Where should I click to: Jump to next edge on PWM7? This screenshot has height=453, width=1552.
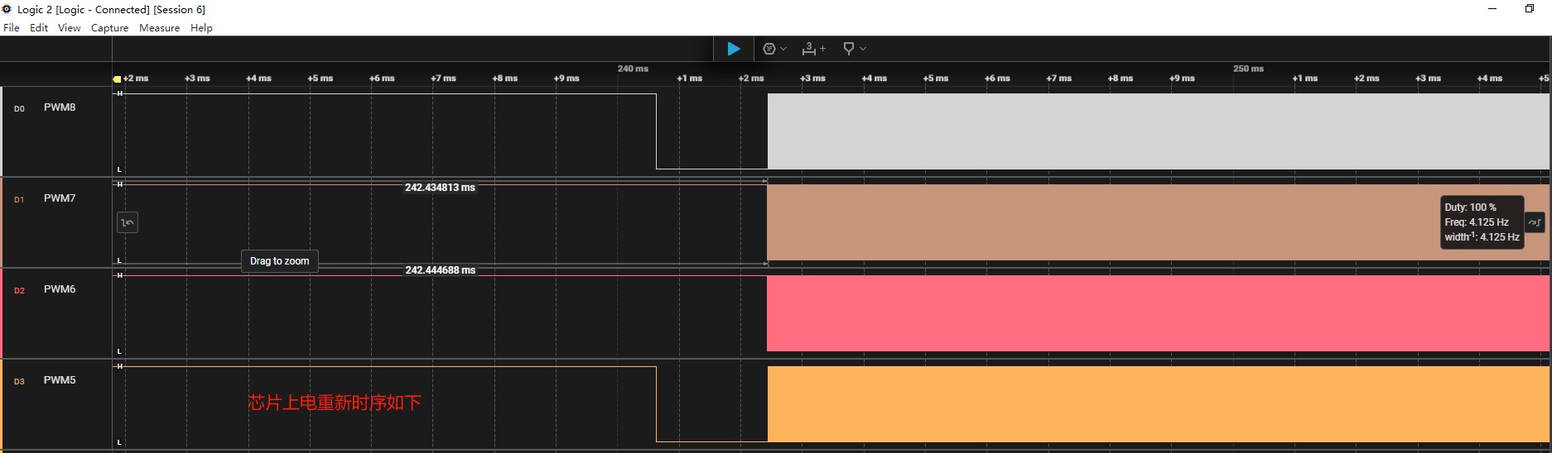click(1535, 222)
